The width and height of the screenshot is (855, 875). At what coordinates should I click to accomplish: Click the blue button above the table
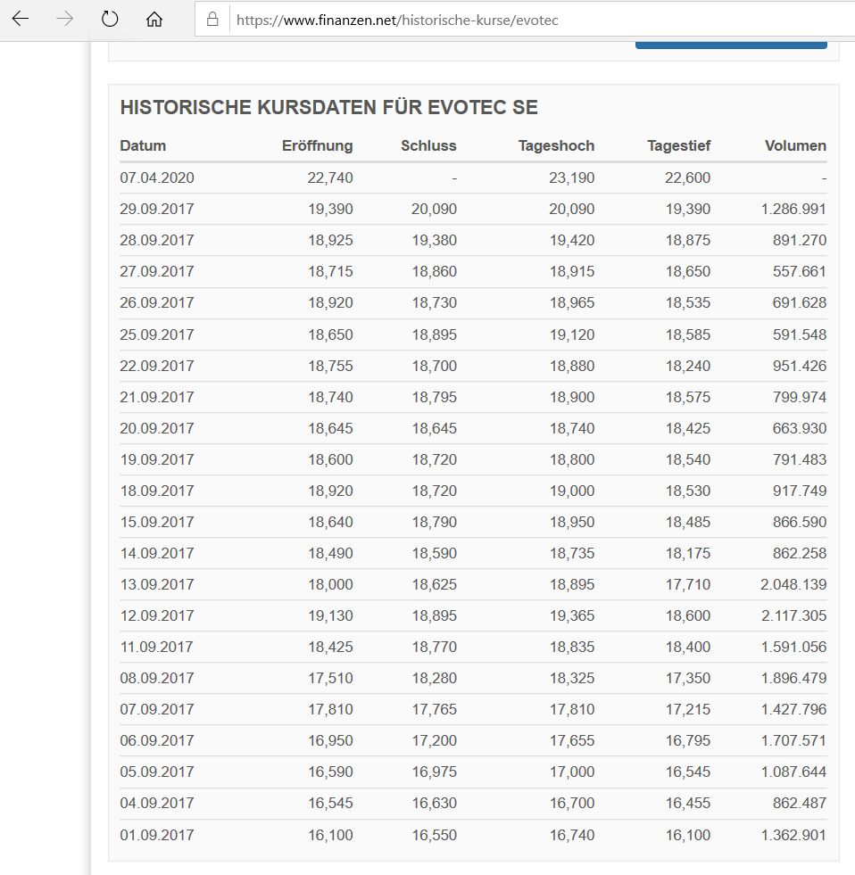click(x=731, y=45)
